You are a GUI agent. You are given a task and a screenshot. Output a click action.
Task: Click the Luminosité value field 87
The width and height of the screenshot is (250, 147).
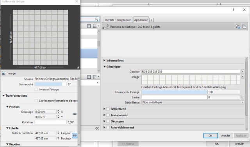click(x=72, y=84)
